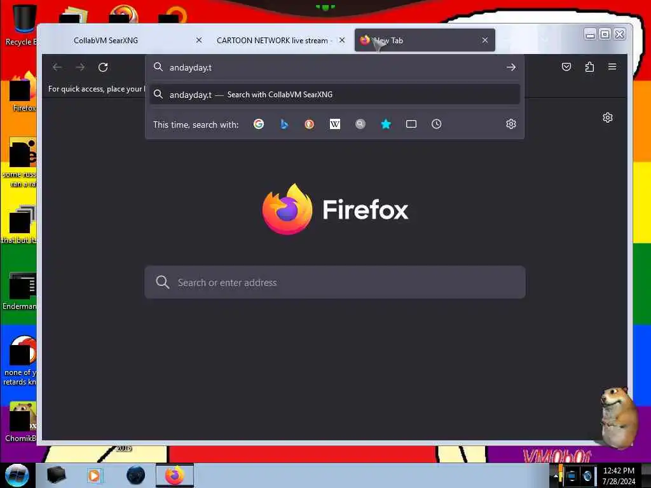
Task: Select Enderman desktop icon
Action: [20, 291]
